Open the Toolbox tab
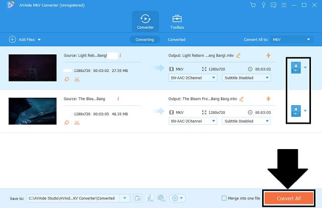 point(177,21)
